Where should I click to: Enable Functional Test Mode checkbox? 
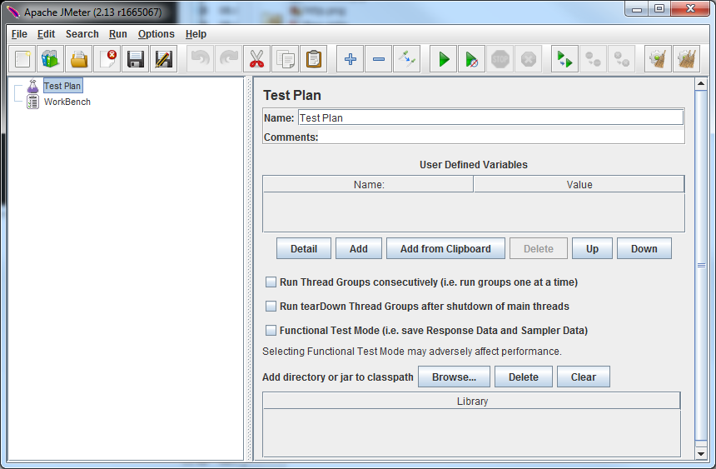click(x=271, y=331)
